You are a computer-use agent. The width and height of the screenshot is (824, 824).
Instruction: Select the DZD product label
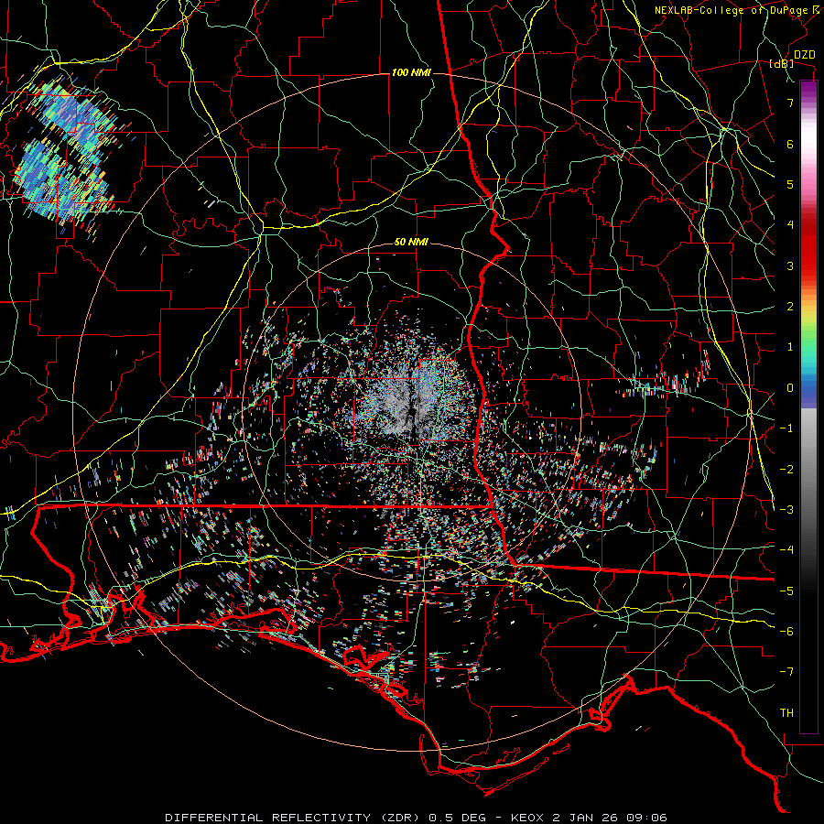pos(804,55)
